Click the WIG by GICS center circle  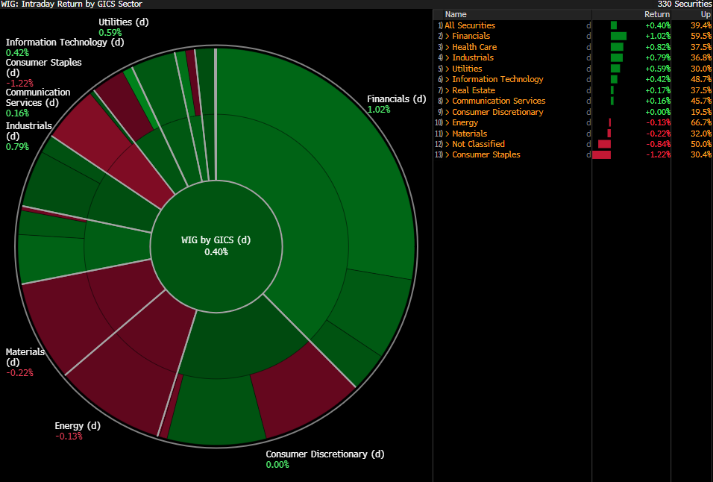[x=216, y=246]
